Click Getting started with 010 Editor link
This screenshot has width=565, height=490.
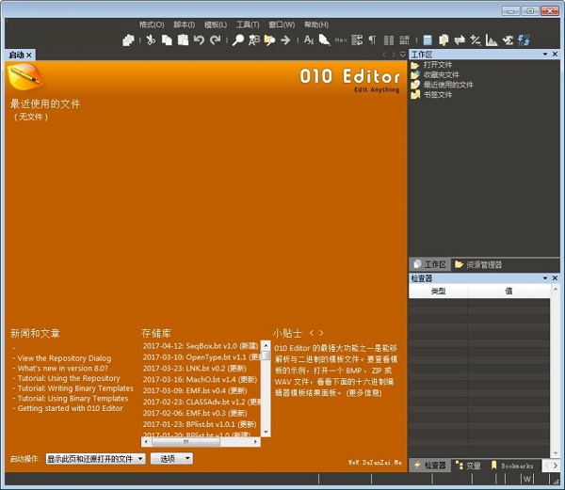70,408
